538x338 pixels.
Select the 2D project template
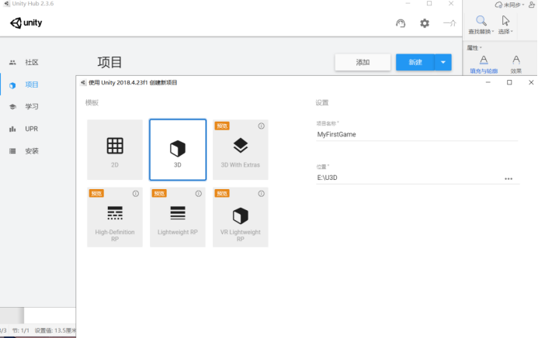(115, 150)
